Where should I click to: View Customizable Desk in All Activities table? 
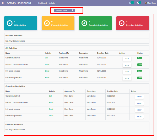coord(127,59)
